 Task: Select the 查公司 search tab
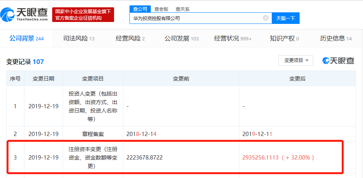pyautogui.click(x=140, y=9)
